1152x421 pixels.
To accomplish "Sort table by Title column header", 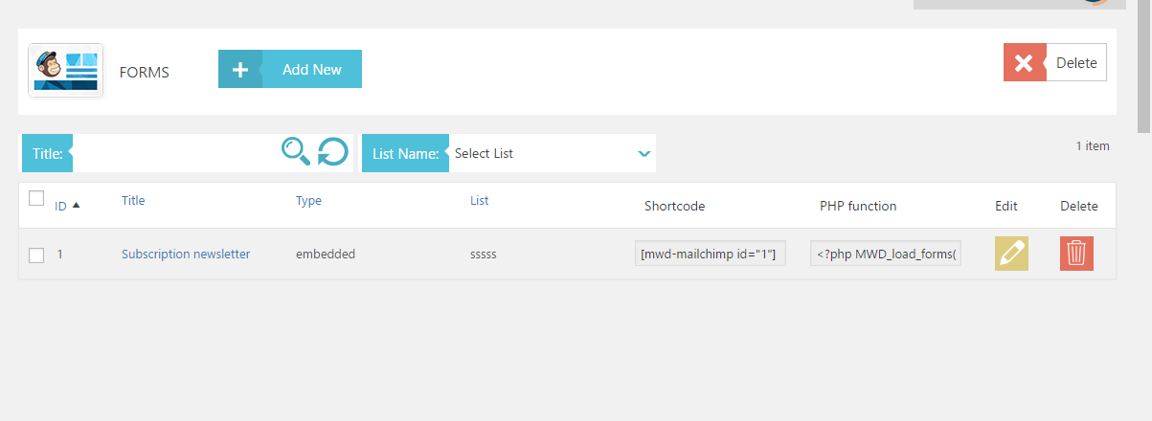I will (x=133, y=200).
